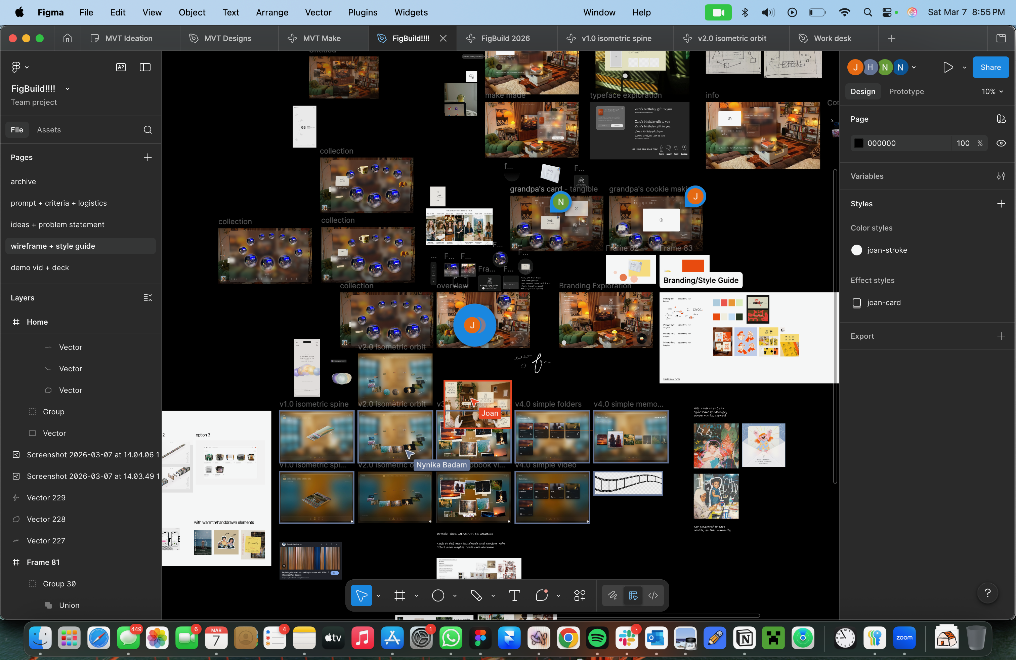Screen dimensions: 1016x660
Task: Open Variables settings icon
Action: click(x=1001, y=176)
